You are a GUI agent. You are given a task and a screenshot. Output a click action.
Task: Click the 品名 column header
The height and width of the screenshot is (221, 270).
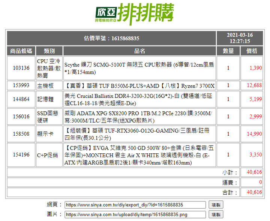[139, 51]
